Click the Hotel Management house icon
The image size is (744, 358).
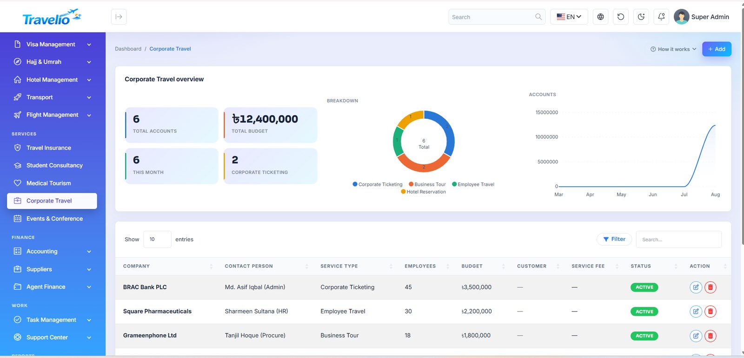pyautogui.click(x=18, y=79)
